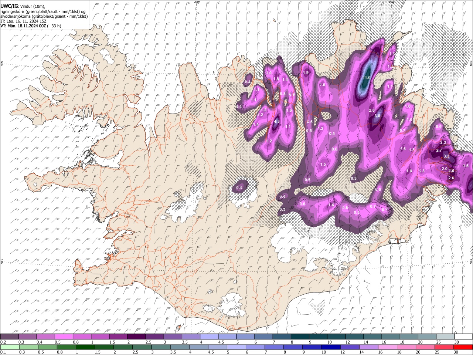The image size is (473, 355).
Task: Click the pale grey swatch ending the upper legend
Action: (445, 337)
